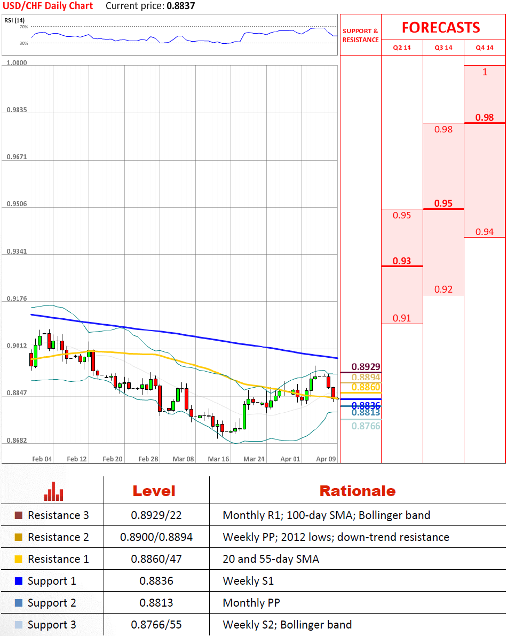Screen dimensions: 507x636
Task: Click the Q2 14 high forecast 0.95
Action: coord(402,215)
